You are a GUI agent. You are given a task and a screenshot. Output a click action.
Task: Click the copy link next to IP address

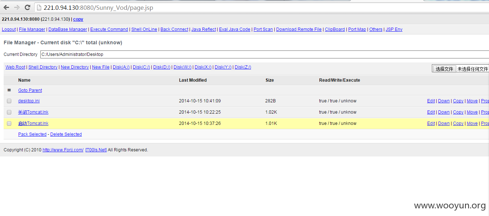pyautogui.click(x=78, y=19)
